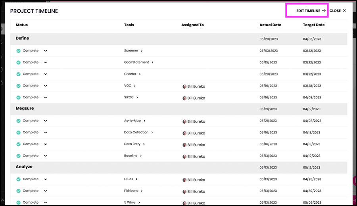Image resolution: width=357 pixels, height=206 pixels.
Task: Expand status dropdown for Charter row
Action: click(x=46, y=74)
